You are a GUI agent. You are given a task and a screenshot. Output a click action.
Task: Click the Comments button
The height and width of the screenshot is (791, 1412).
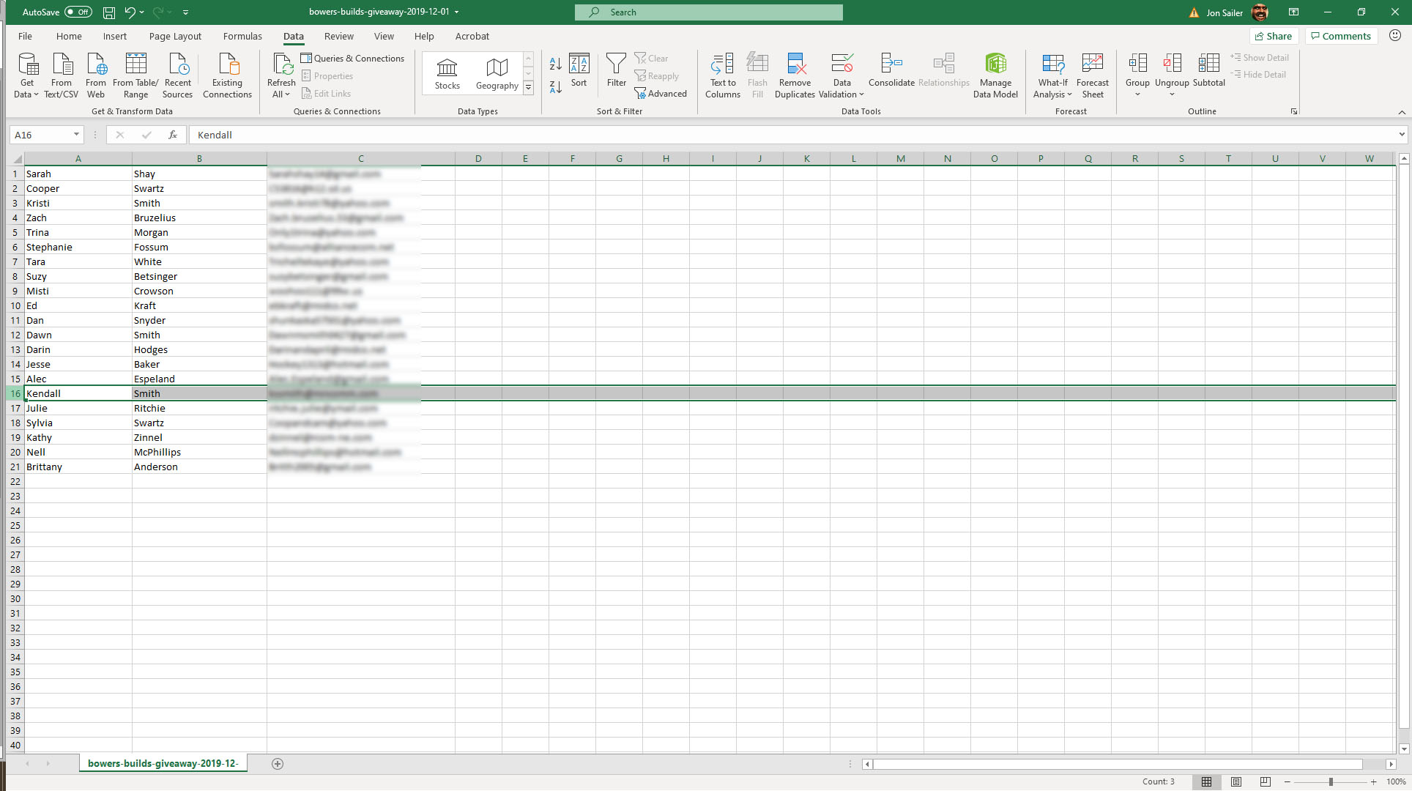pyautogui.click(x=1340, y=36)
